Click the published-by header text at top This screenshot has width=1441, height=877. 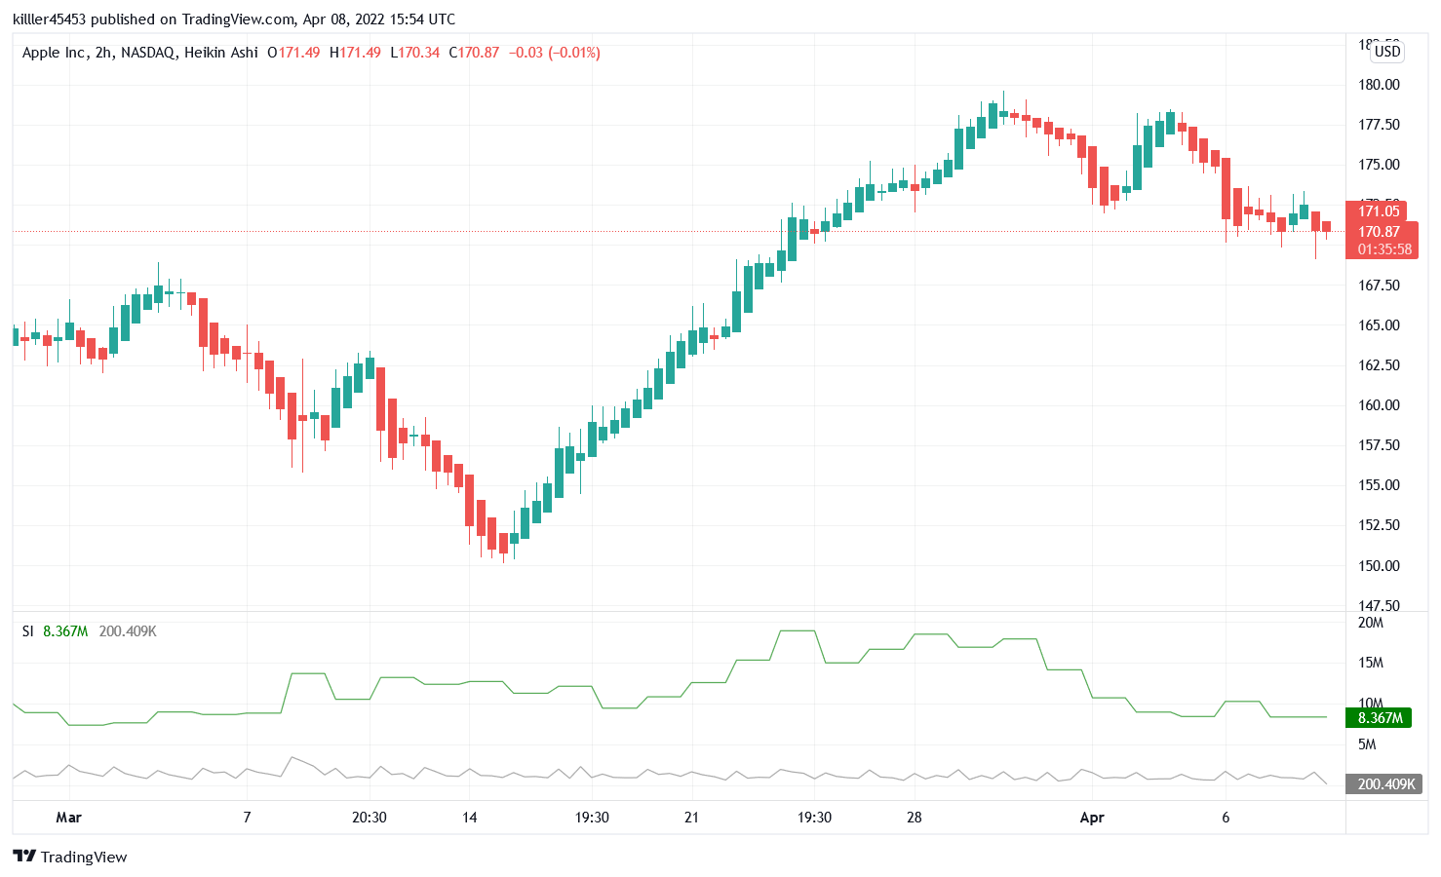[234, 19]
